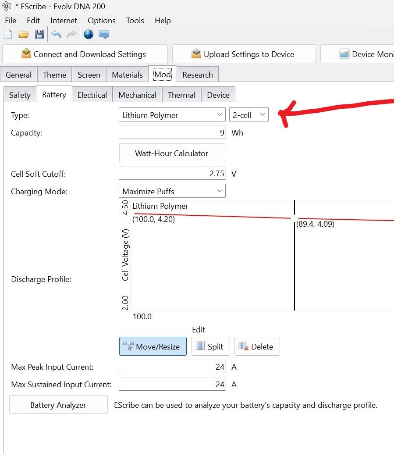Click the Open folder toolbar icon
394x453 pixels.
[x=23, y=35]
